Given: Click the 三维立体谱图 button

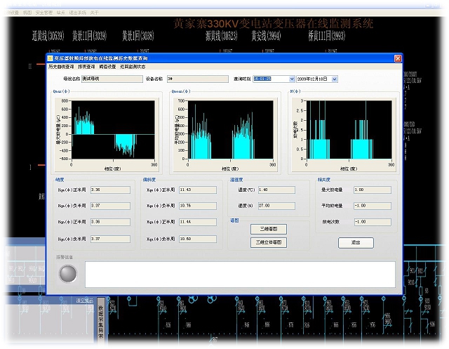Looking at the screenshot, I should [269, 242].
